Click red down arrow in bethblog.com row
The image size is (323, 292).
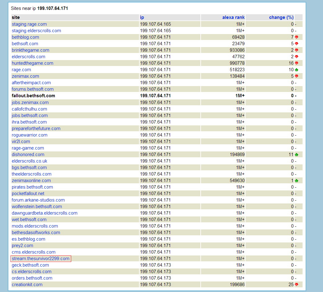coord(297,37)
